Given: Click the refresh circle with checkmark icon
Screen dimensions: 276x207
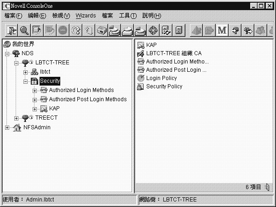Looking at the screenshot, I should coord(76,30).
